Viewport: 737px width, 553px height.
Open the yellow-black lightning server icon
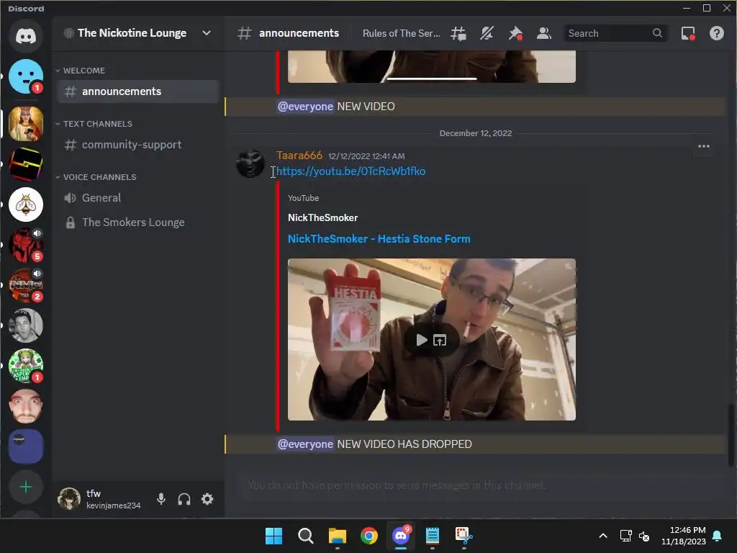pos(26,164)
